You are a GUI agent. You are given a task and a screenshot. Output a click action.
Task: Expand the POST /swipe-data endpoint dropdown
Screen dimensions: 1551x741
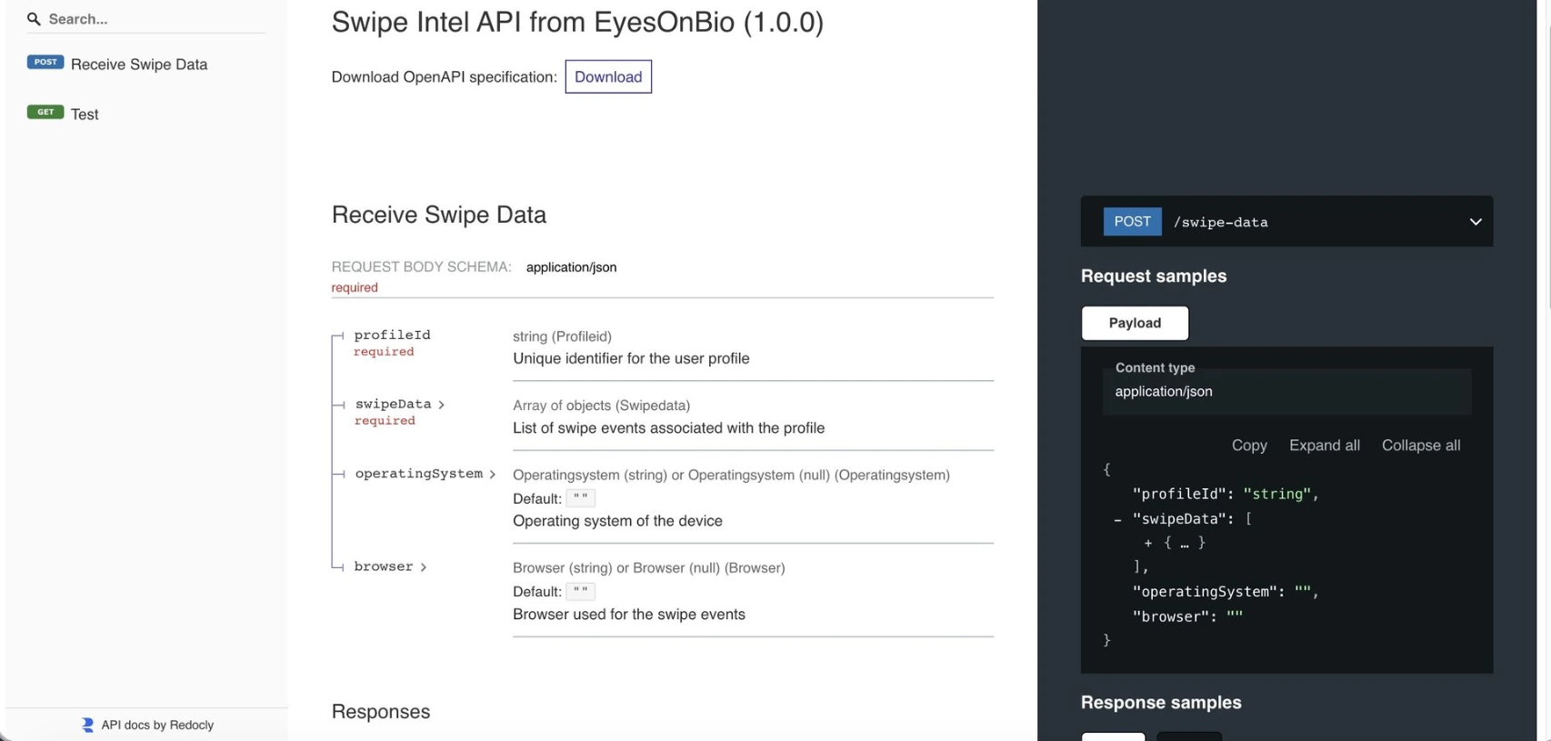coord(1475,222)
